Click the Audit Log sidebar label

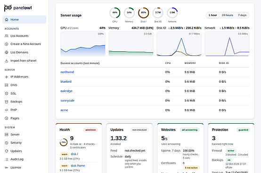click(x=17, y=159)
